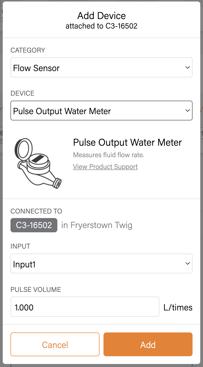The height and width of the screenshot is (367, 203).
Task: Click the chevron arrow in the Category field
Action: click(x=188, y=68)
